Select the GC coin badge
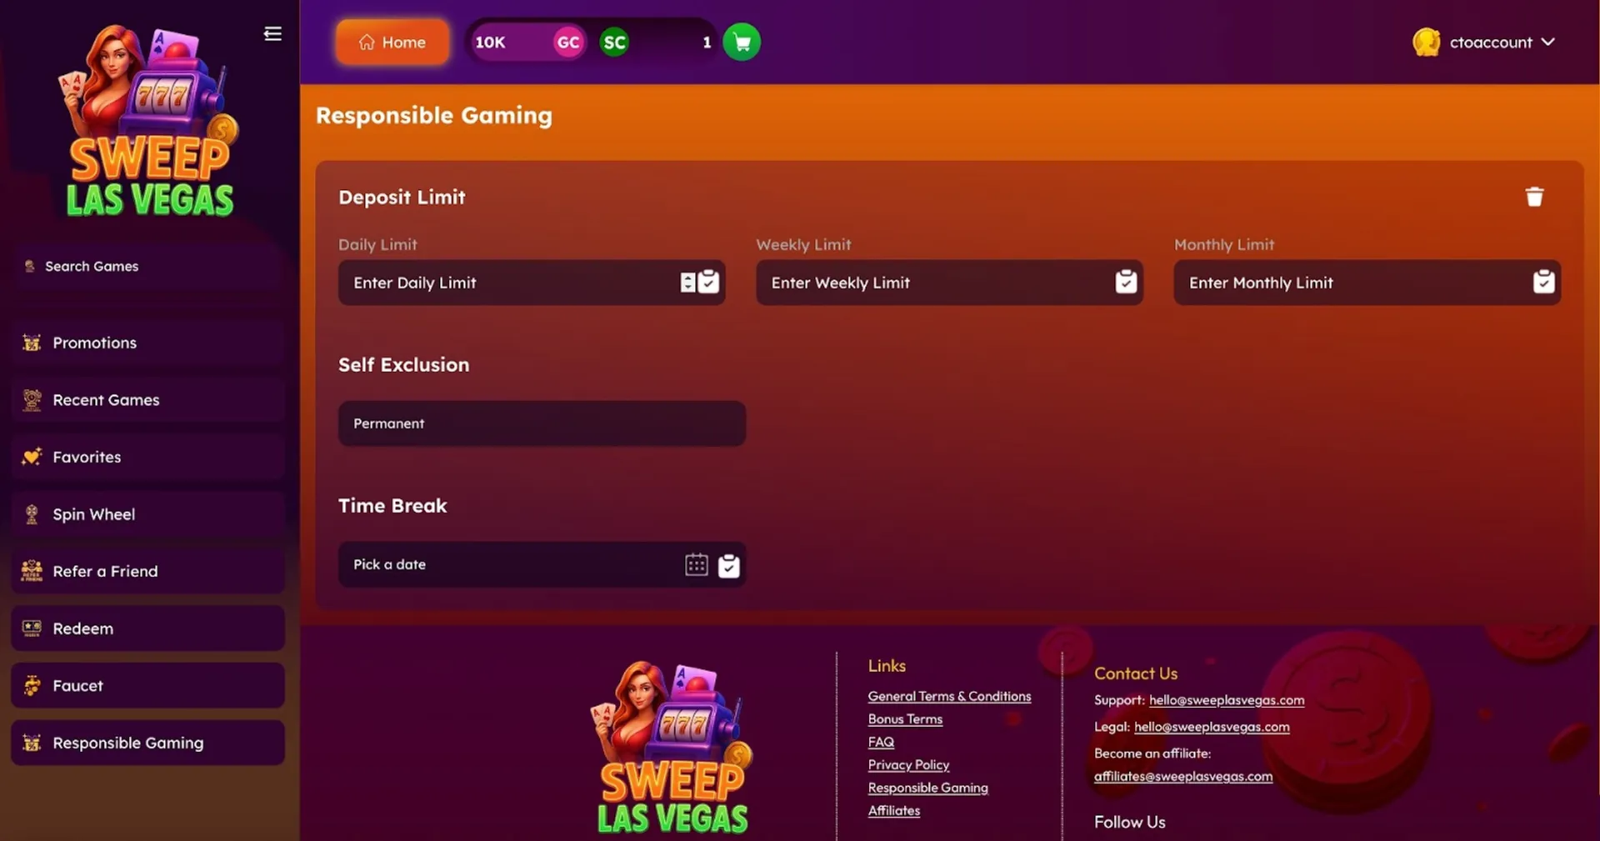The image size is (1600, 841). (568, 43)
